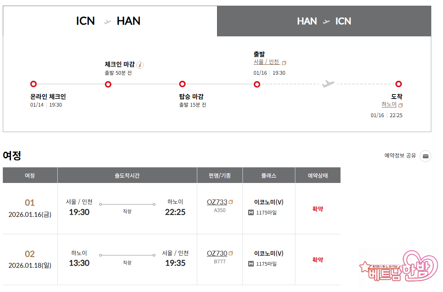Click the arrival timeline marker for 하노이
The width and height of the screenshot is (443, 292).
pos(399,84)
